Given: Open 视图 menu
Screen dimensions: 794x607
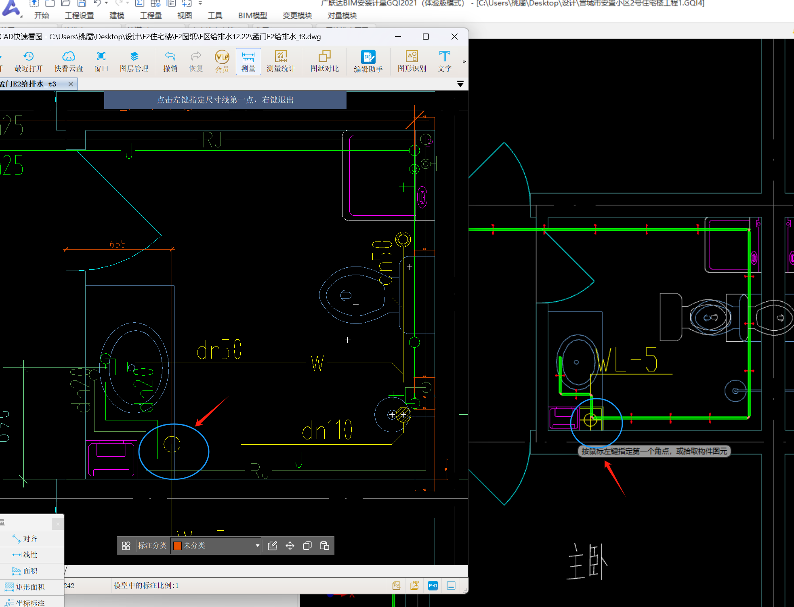Looking at the screenshot, I should (x=185, y=15).
